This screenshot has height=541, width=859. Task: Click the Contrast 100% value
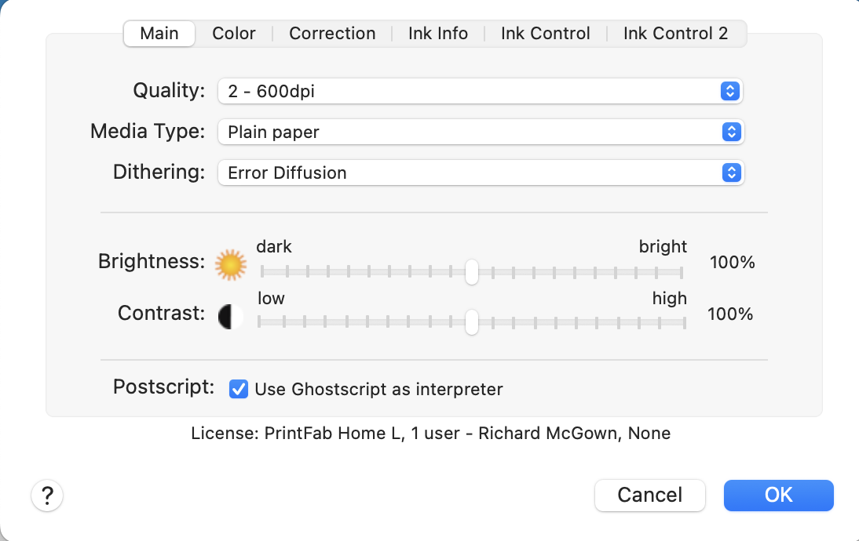pos(730,314)
